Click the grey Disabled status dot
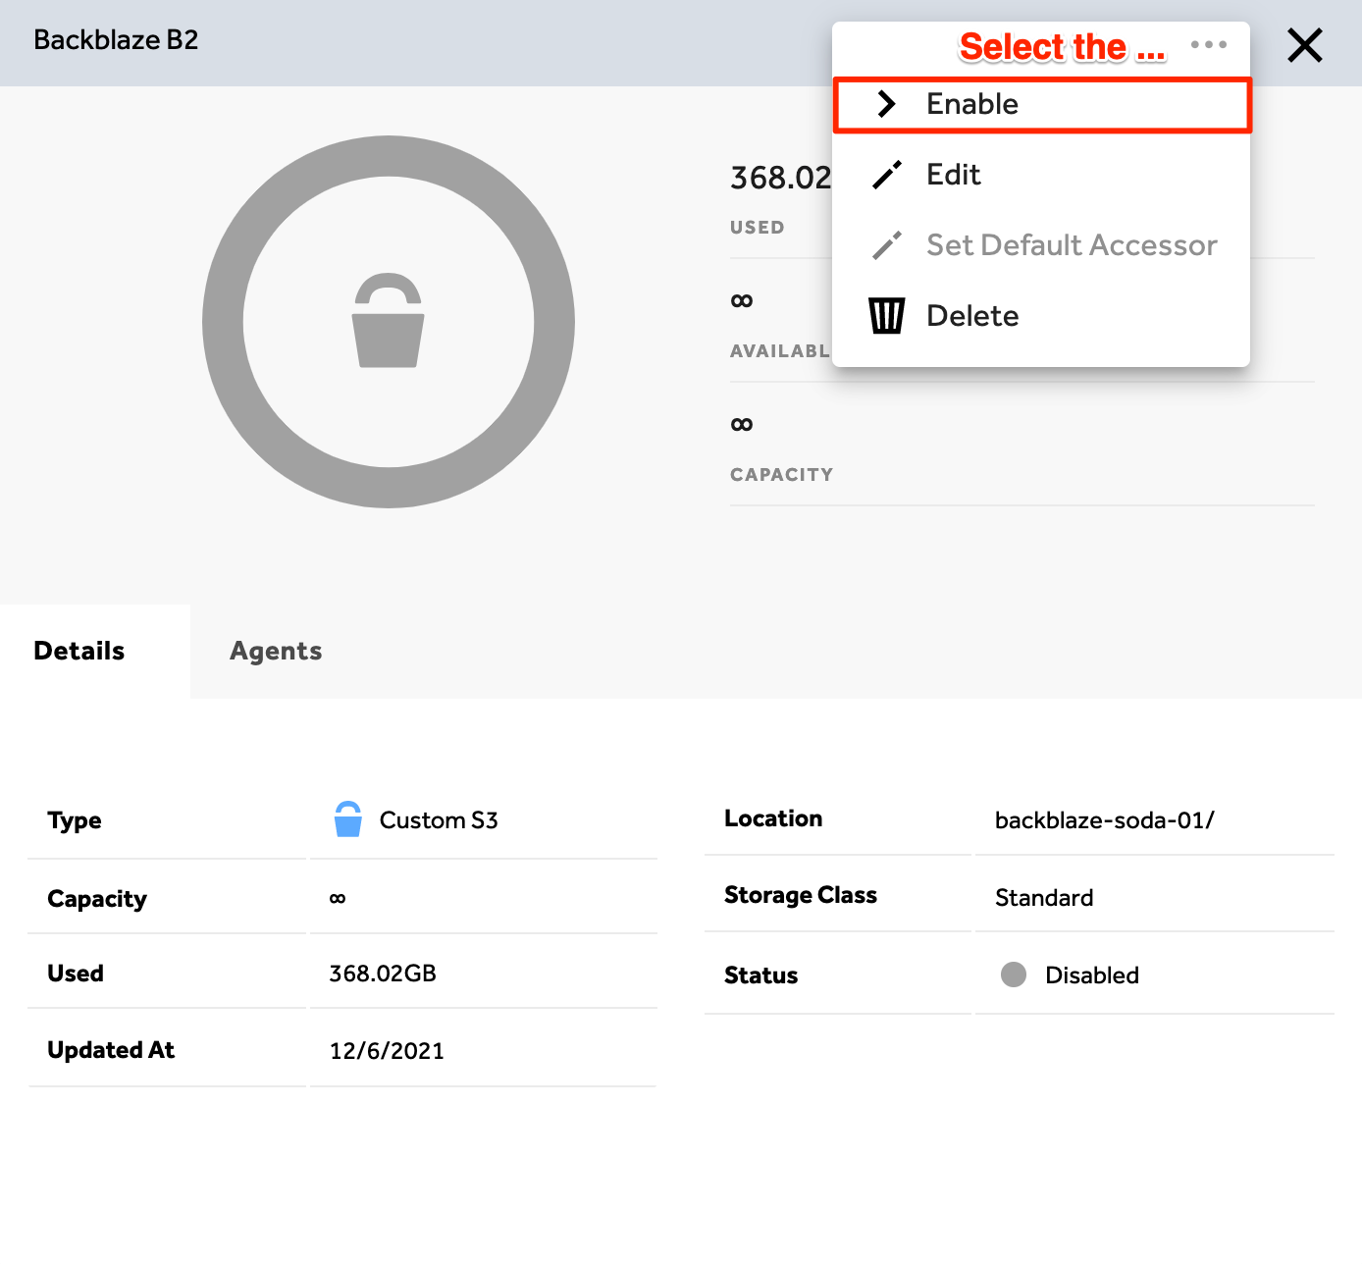 1014,974
